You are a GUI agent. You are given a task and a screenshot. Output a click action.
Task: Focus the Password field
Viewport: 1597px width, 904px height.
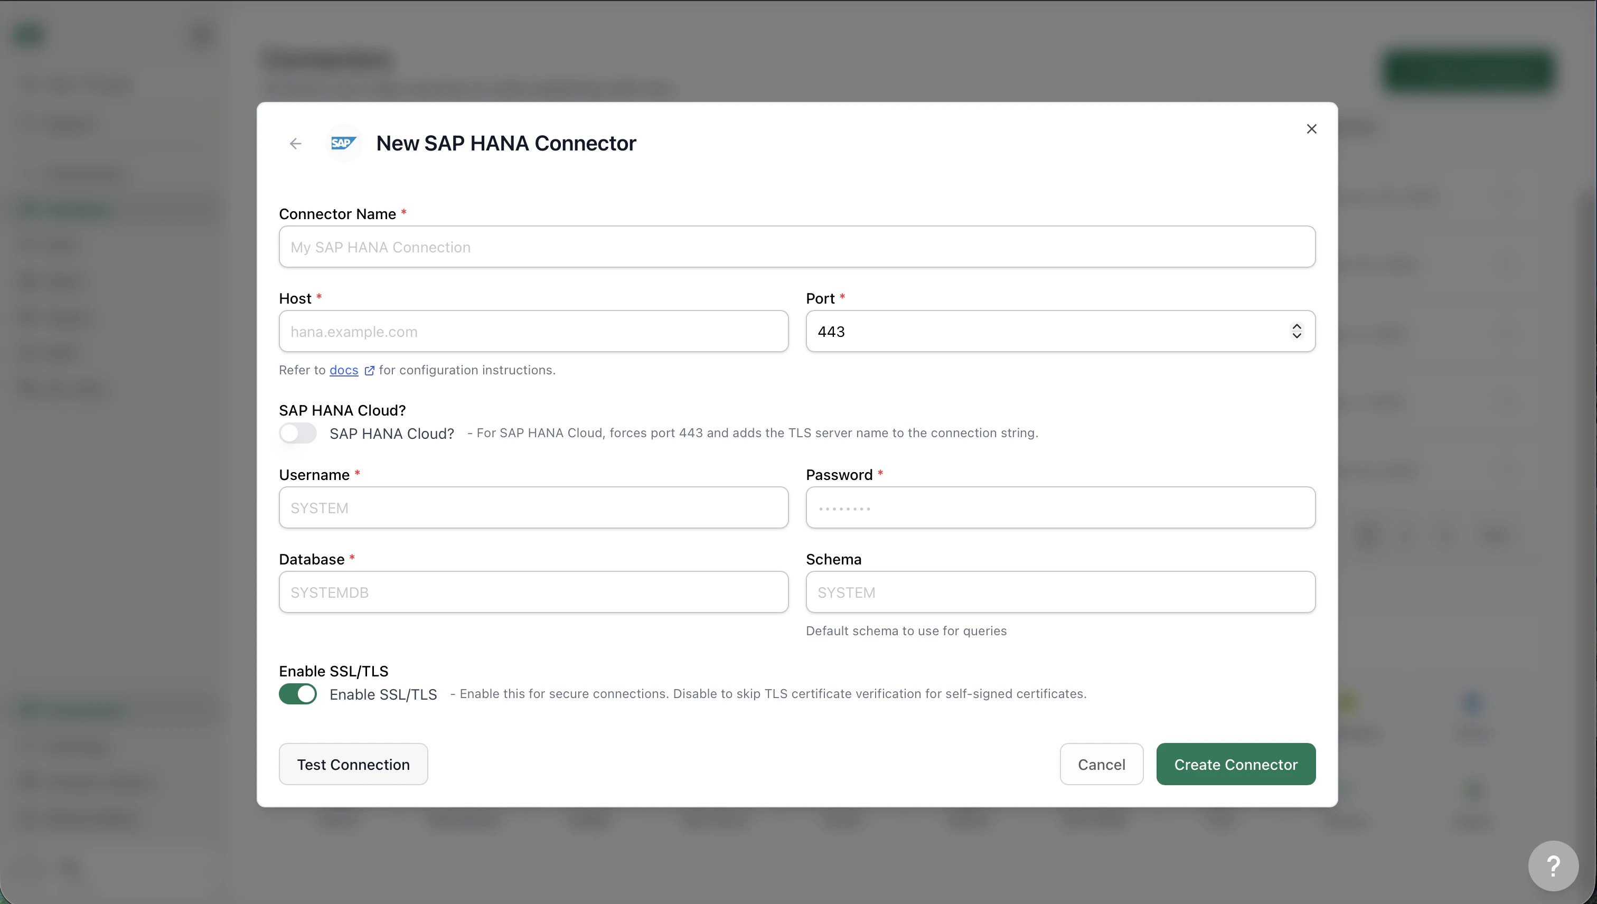(x=1060, y=507)
